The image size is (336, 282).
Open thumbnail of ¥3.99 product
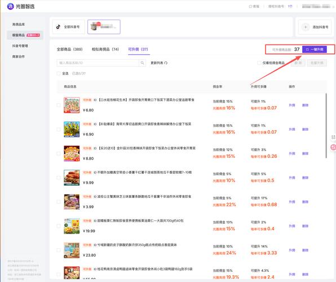[72, 202]
